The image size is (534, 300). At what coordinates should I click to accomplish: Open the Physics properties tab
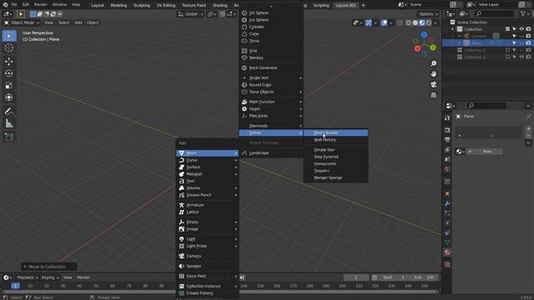click(x=447, y=222)
